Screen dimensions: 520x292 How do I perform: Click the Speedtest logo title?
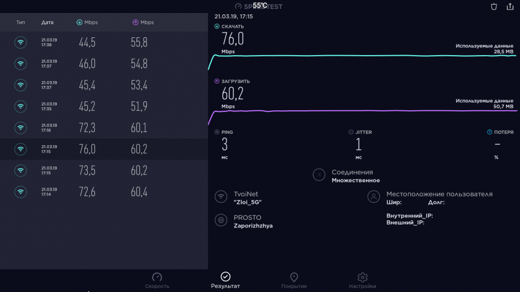[x=259, y=7]
